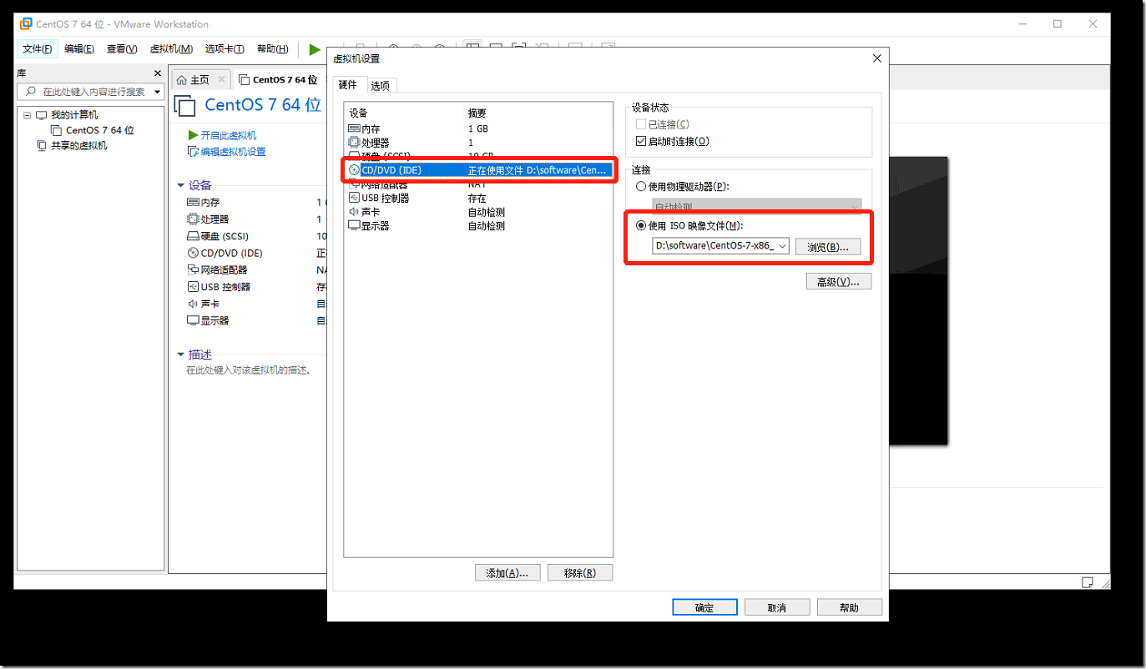
Task: Click the green power-on play toolbar button
Action: pos(315,49)
